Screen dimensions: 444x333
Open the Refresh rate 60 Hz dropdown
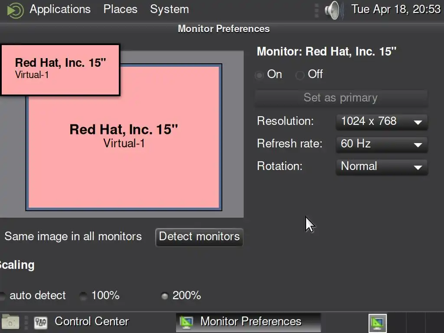(382, 144)
